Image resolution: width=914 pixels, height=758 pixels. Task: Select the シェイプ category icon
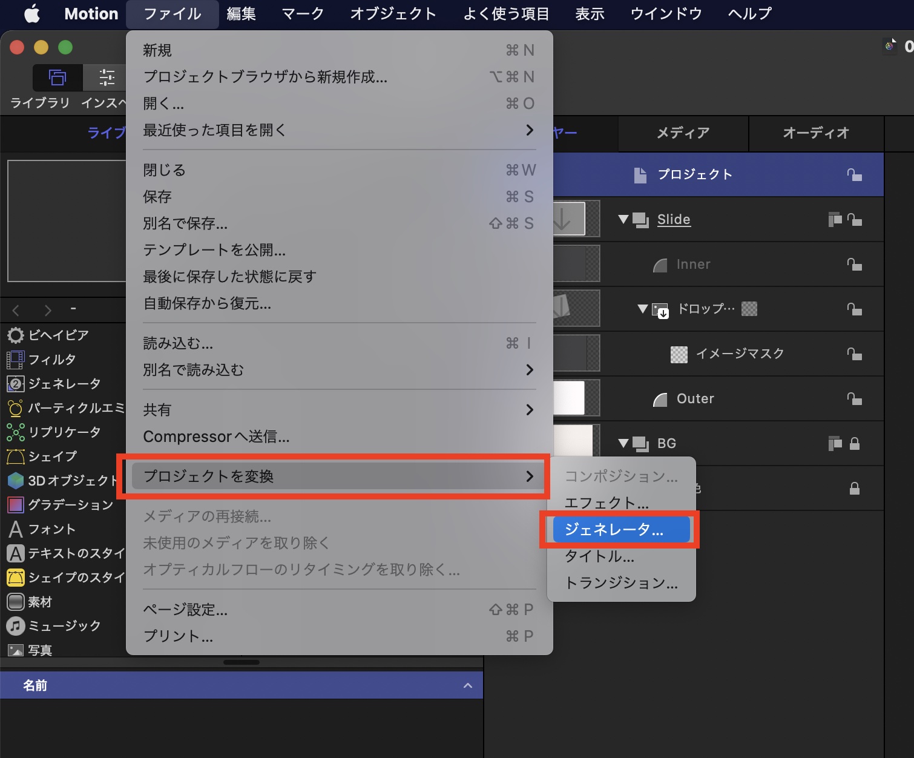[x=16, y=456]
